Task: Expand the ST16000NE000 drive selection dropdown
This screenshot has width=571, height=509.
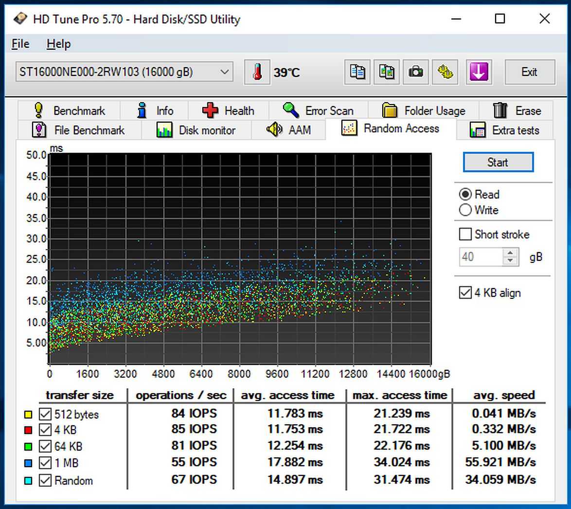Action: (x=224, y=72)
